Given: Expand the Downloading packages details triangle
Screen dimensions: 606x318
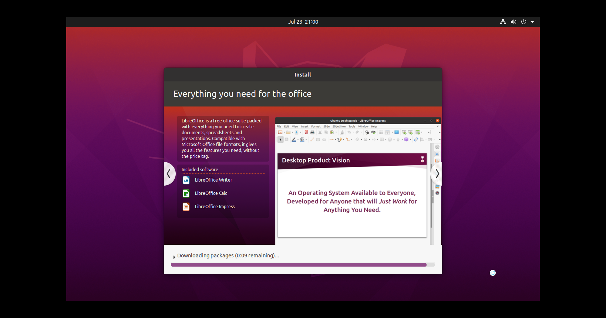Looking at the screenshot, I should 174,257.
